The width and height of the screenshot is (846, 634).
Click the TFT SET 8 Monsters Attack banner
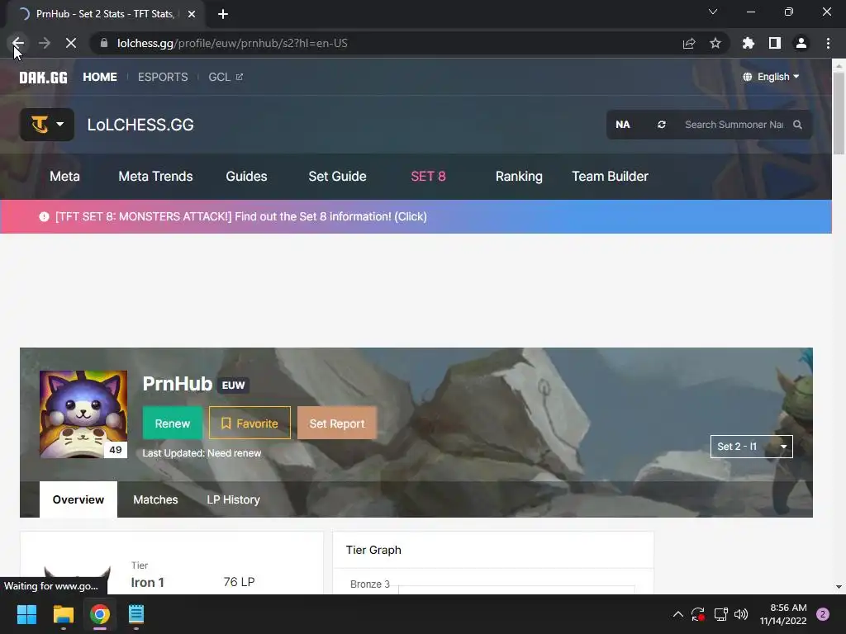tap(416, 216)
